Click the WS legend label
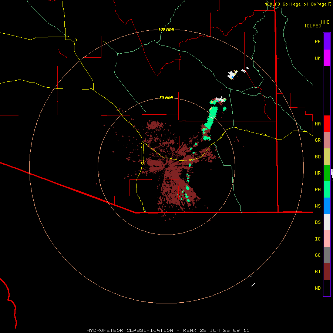Image resolution: width=333 pixels, height=333 pixels. click(x=317, y=206)
